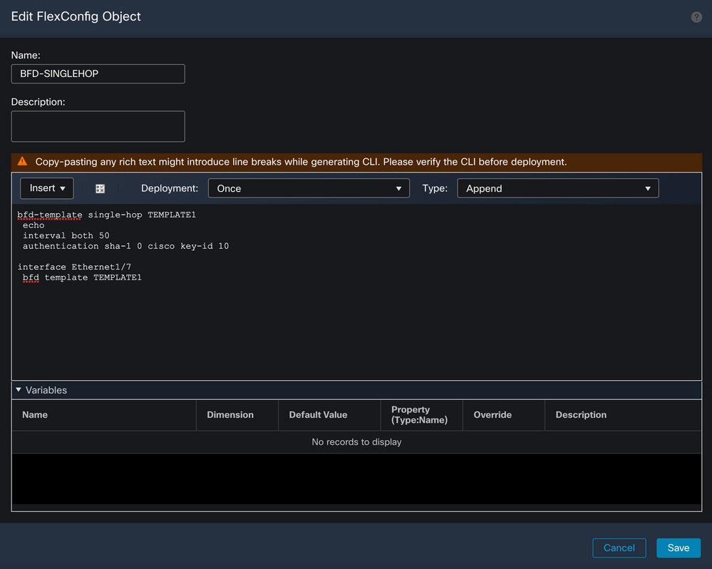Screen dimensions: 712x569
Task: Collapse the Variables section
Action: point(19,390)
